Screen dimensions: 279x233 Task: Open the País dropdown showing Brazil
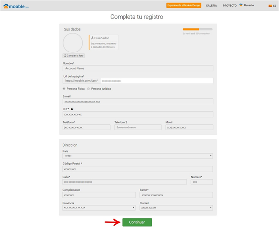click(x=138, y=156)
